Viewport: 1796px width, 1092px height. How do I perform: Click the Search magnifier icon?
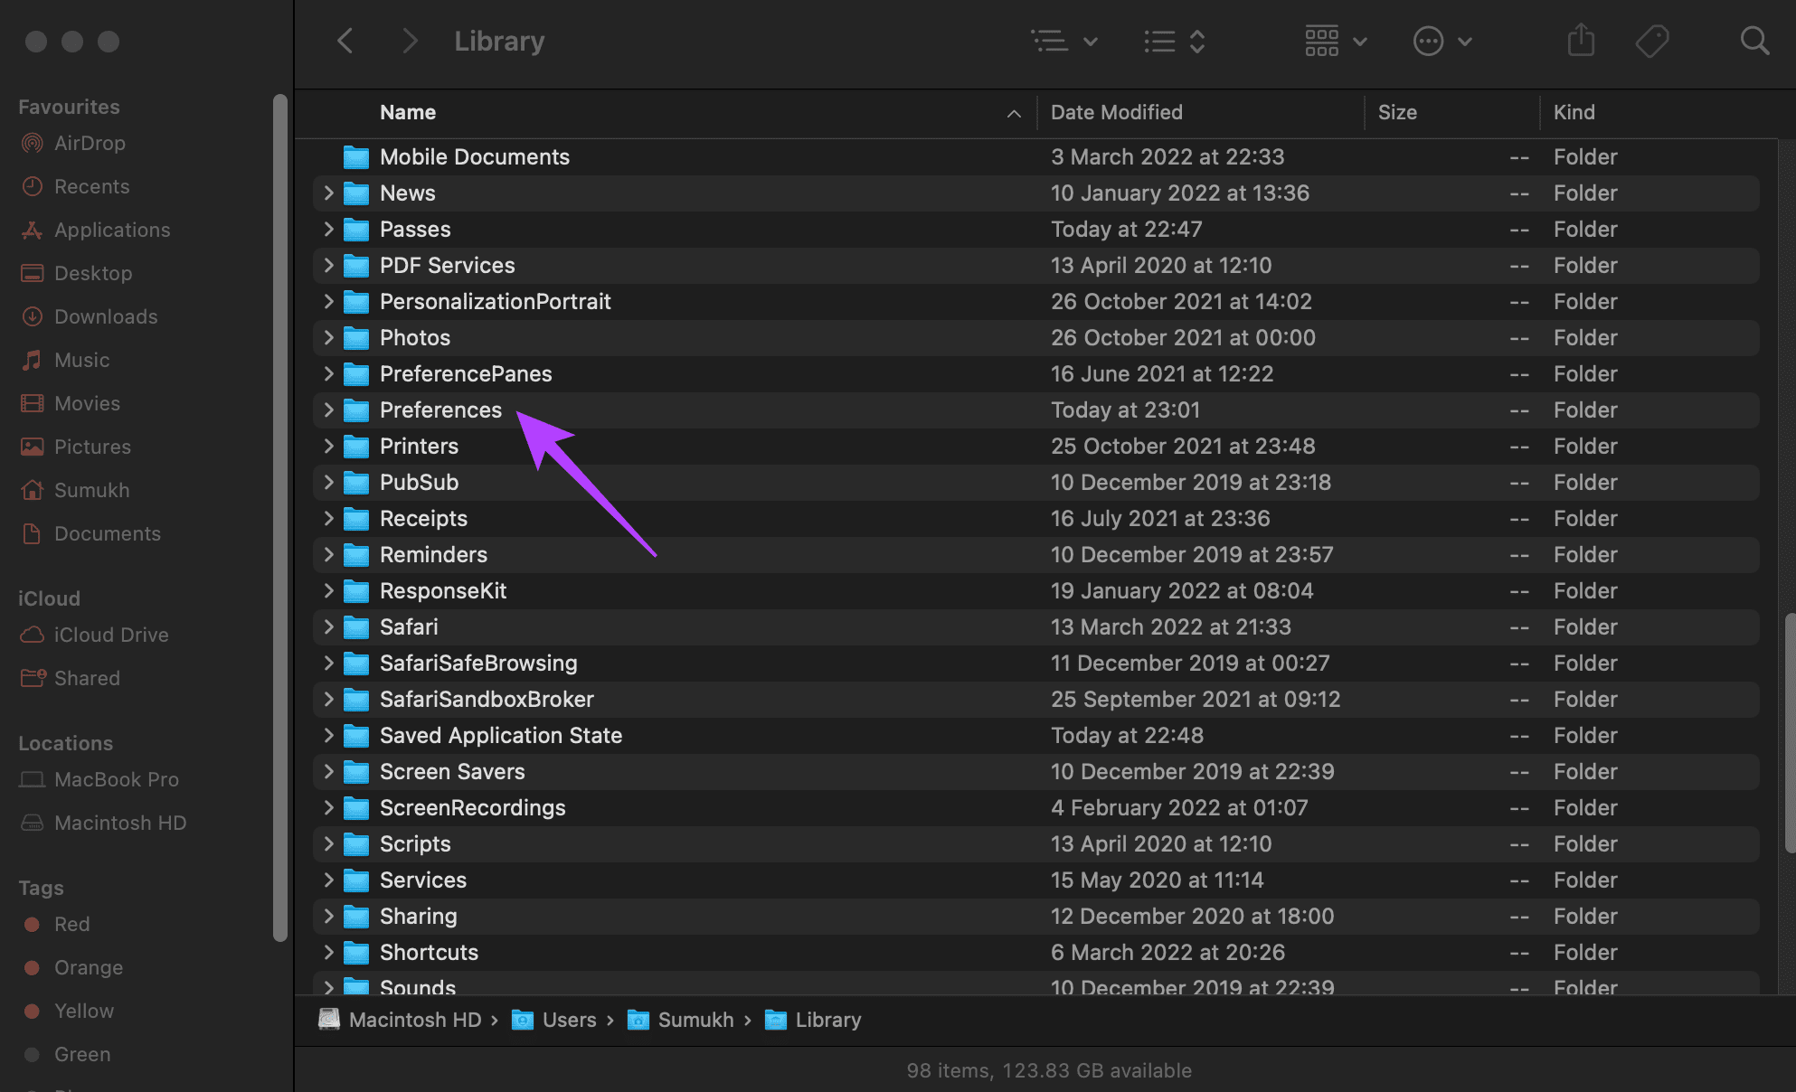1754,41
